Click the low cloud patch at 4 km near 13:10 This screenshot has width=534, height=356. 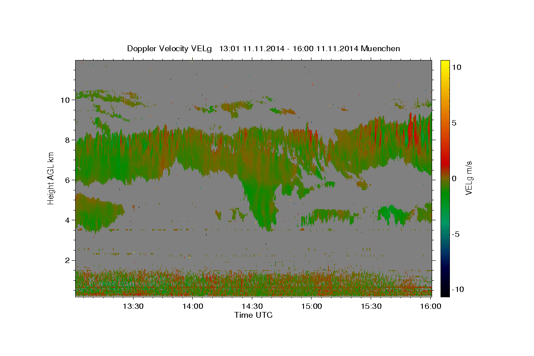coord(98,213)
